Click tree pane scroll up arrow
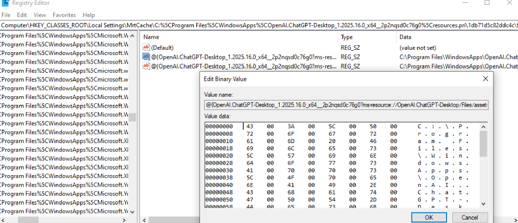Screen dimensions: 518x223 click(x=132, y=35)
